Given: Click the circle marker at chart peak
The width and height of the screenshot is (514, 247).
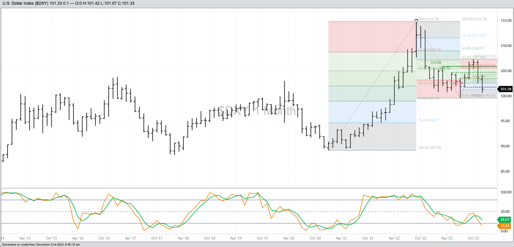Looking at the screenshot, I should coord(416,20).
